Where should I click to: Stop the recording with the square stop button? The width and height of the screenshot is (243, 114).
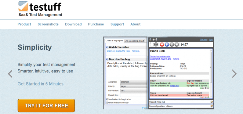[177, 44]
